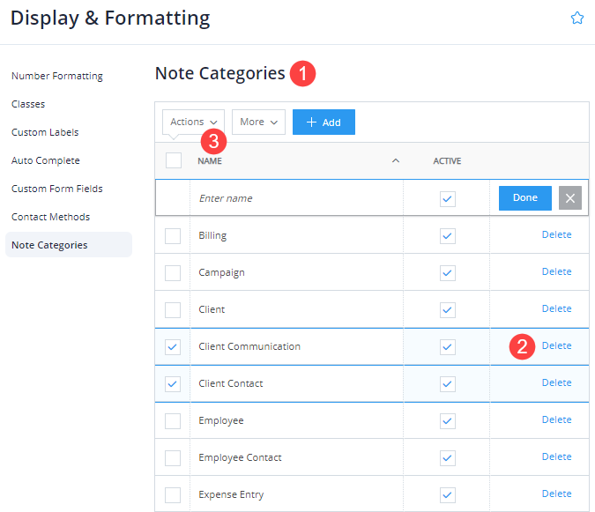Delete the Employee Contact category
The image size is (595, 512).
[556, 456]
